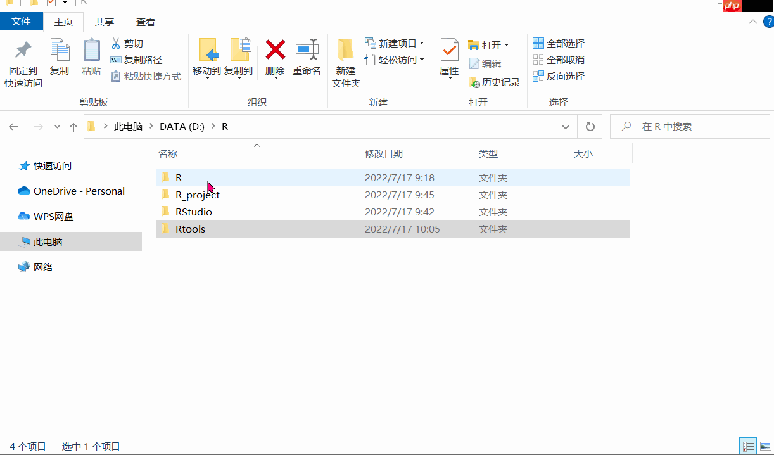Click Select none (全部取消)
The image size is (774, 455).
(x=559, y=60)
